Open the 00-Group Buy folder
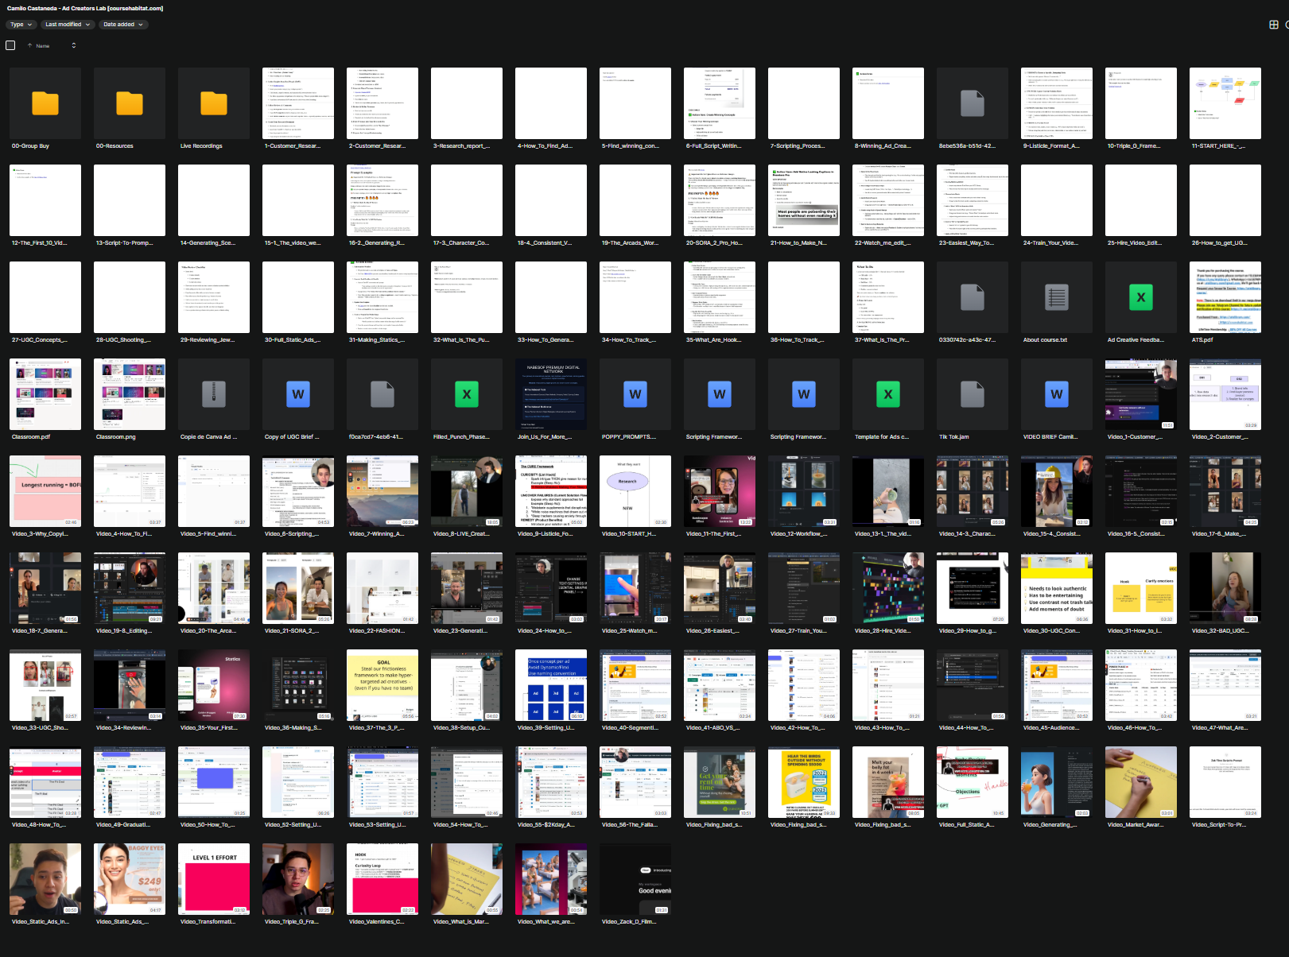This screenshot has height=957, width=1289. [45, 103]
